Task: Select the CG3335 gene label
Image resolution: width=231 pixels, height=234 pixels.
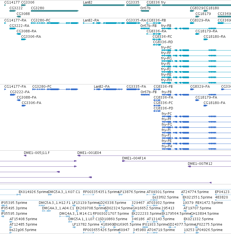Action: point(133,2)
